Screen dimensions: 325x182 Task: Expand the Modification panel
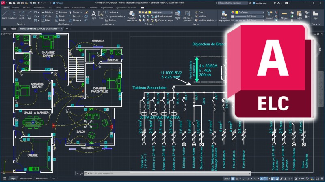click(65, 24)
